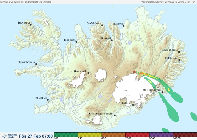Click the green 100 legend swatch
This screenshot has height=140, width=197.
click(x=66, y=135)
